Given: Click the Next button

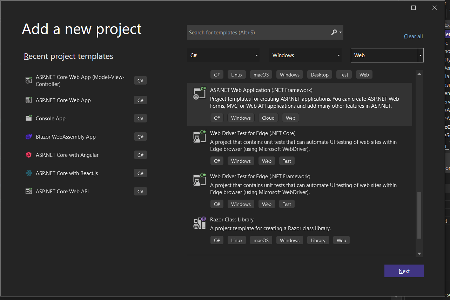Looking at the screenshot, I should pyautogui.click(x=404, y=271).
